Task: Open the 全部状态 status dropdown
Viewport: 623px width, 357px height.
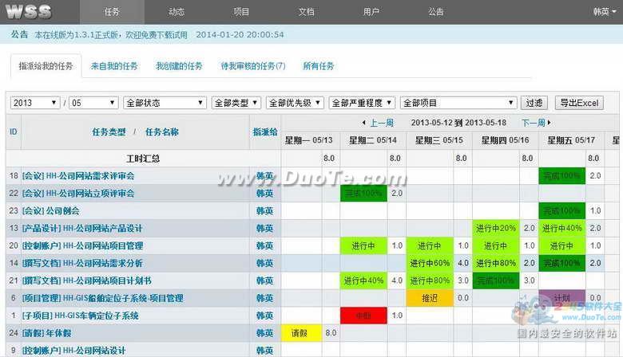Action: pos(165,103)
